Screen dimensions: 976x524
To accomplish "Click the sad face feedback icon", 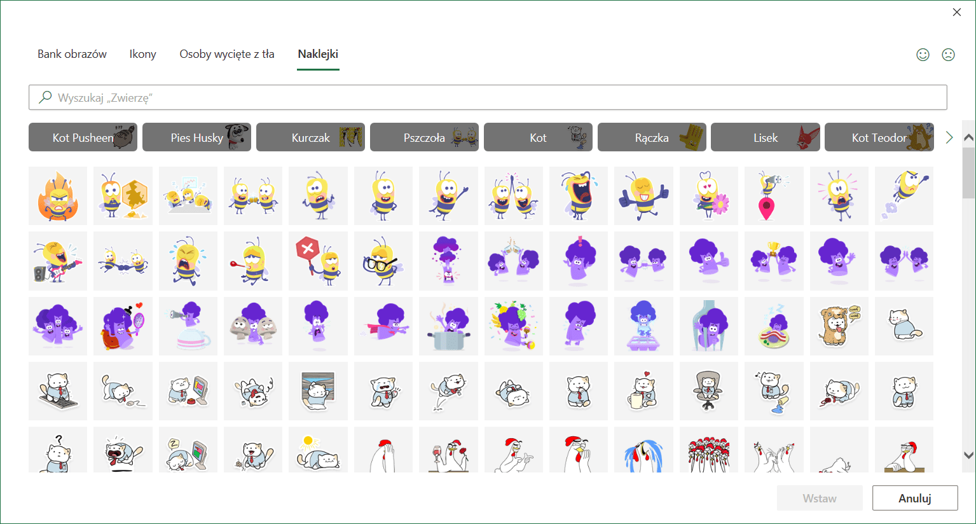I will [x=948, y=55].
